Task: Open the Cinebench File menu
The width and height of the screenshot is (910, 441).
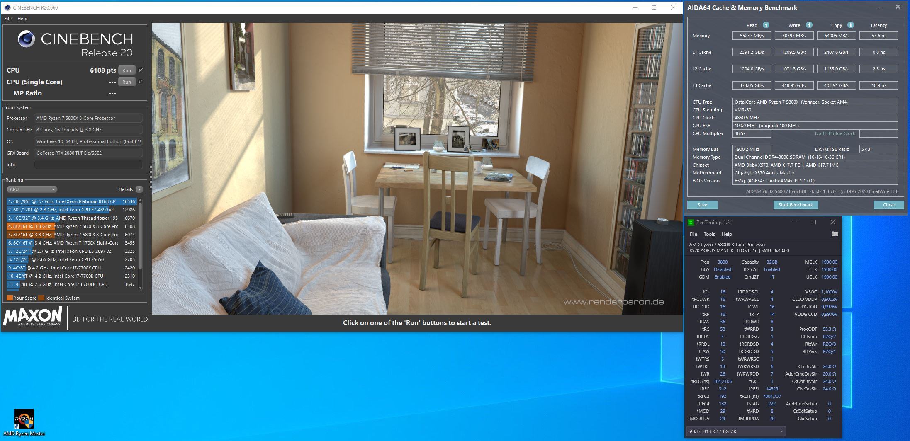Action: click(8, 19)
